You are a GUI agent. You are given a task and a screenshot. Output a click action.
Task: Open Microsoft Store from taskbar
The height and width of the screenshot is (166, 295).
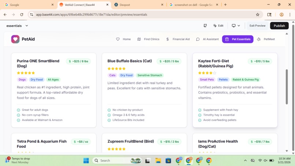click(168, 161)
